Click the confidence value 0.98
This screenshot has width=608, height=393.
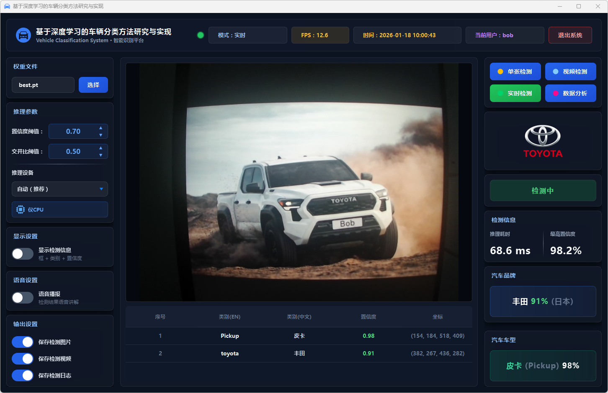coord(368,336)
